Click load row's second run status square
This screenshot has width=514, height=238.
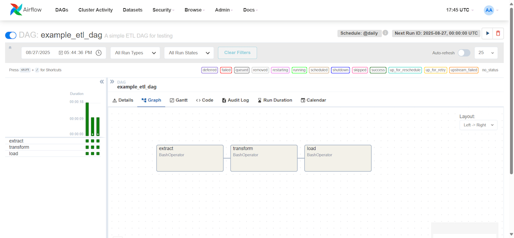pyautogui.click(x=93, y=153)
